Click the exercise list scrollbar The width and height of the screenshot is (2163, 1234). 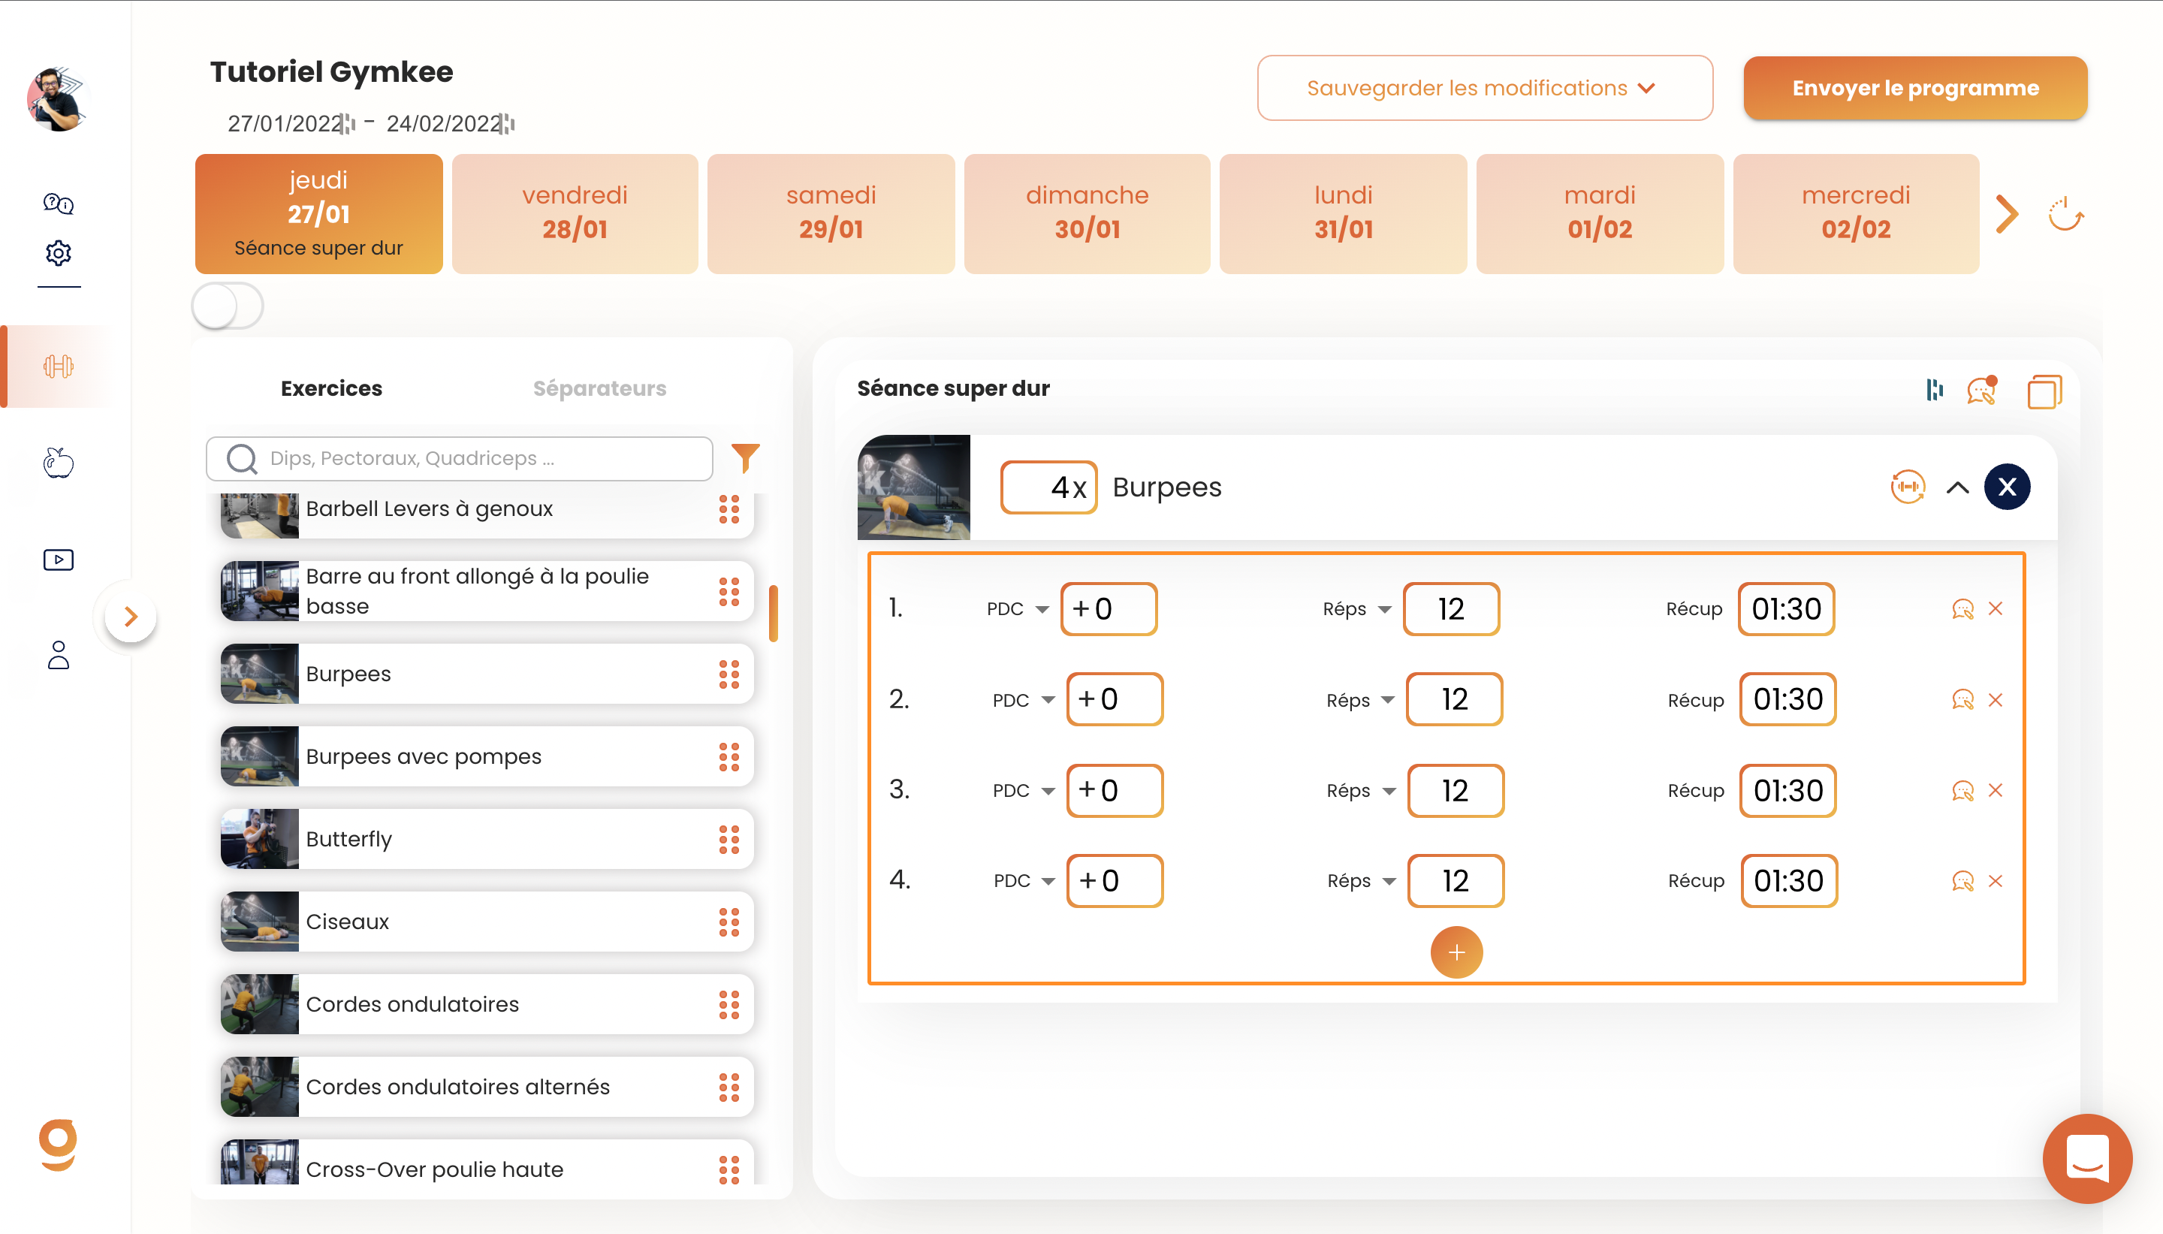773,613
